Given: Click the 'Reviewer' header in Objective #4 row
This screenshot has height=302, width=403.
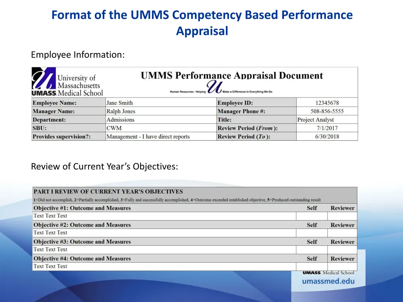Looking at the screenshot, I should coord(342,259).
